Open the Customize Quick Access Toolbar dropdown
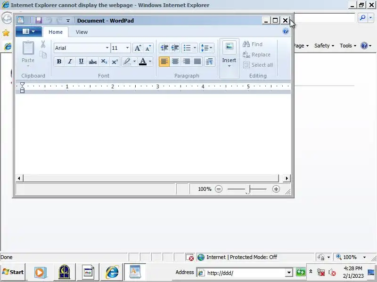 point(68,21)
